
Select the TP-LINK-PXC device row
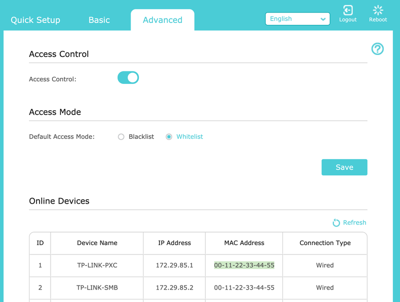coord(198,266)
